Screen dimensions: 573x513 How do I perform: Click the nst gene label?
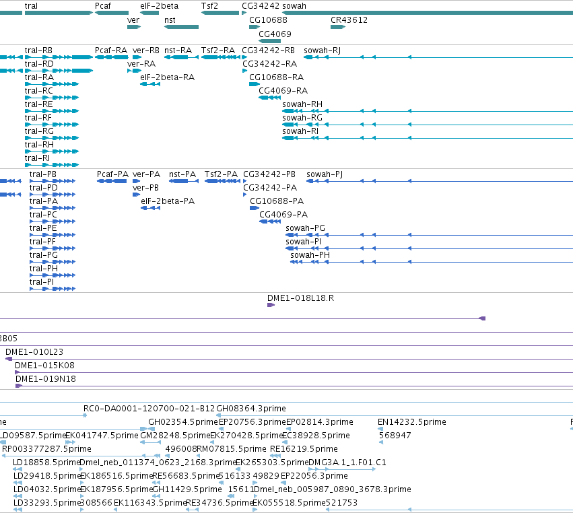click(x=170, y=20)
